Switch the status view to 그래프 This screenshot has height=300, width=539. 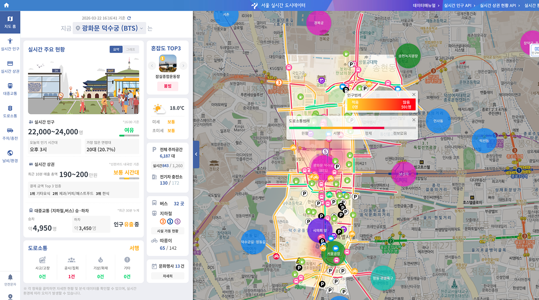point(130,49)
